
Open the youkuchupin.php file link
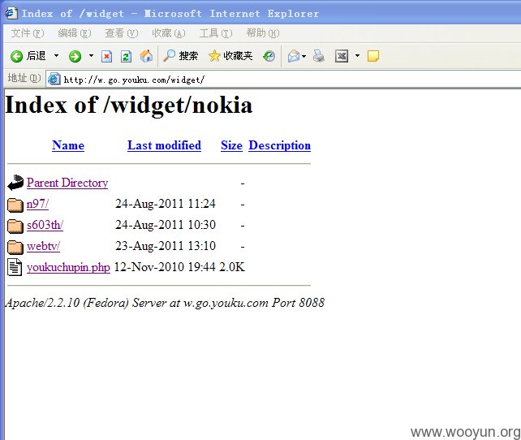tap(68, 268)
